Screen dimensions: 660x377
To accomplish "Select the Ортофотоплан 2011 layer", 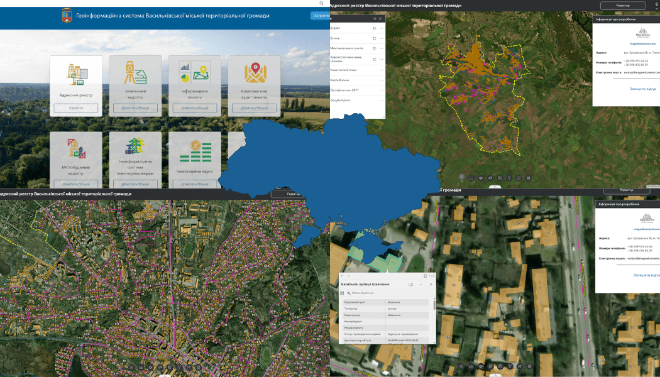I will [x=343, y=90].
